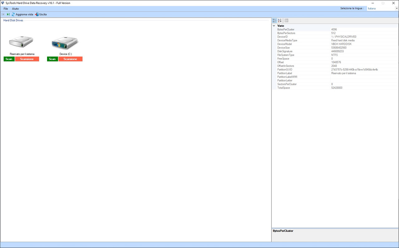Select the FileSystemType property

(x=286, y=55)
